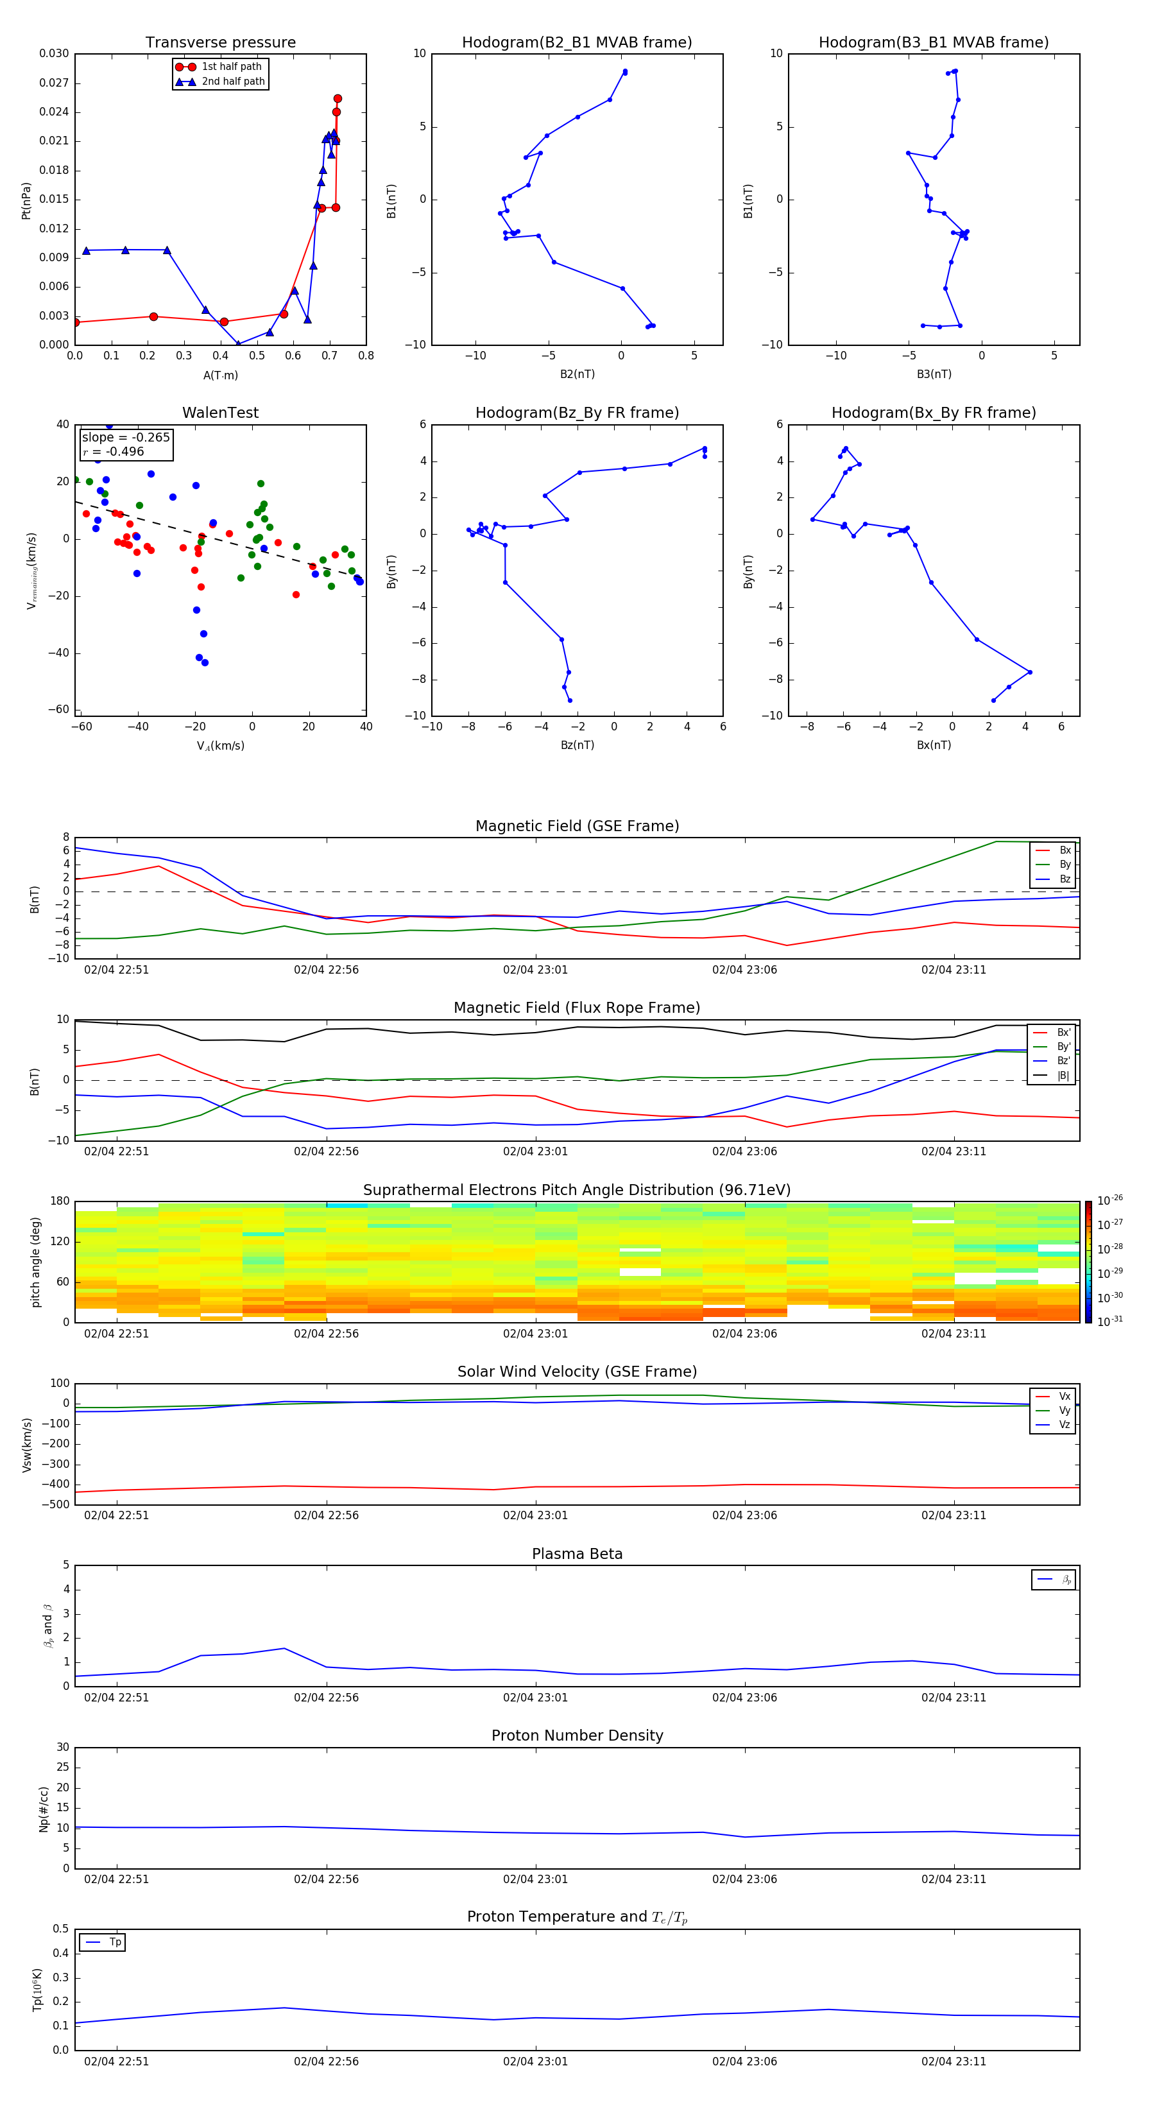The height and width of the screenshot is (2118, 1155).
Task: Click the 'Pt(nPa)' y-axis label
Action: pos(26,200)
